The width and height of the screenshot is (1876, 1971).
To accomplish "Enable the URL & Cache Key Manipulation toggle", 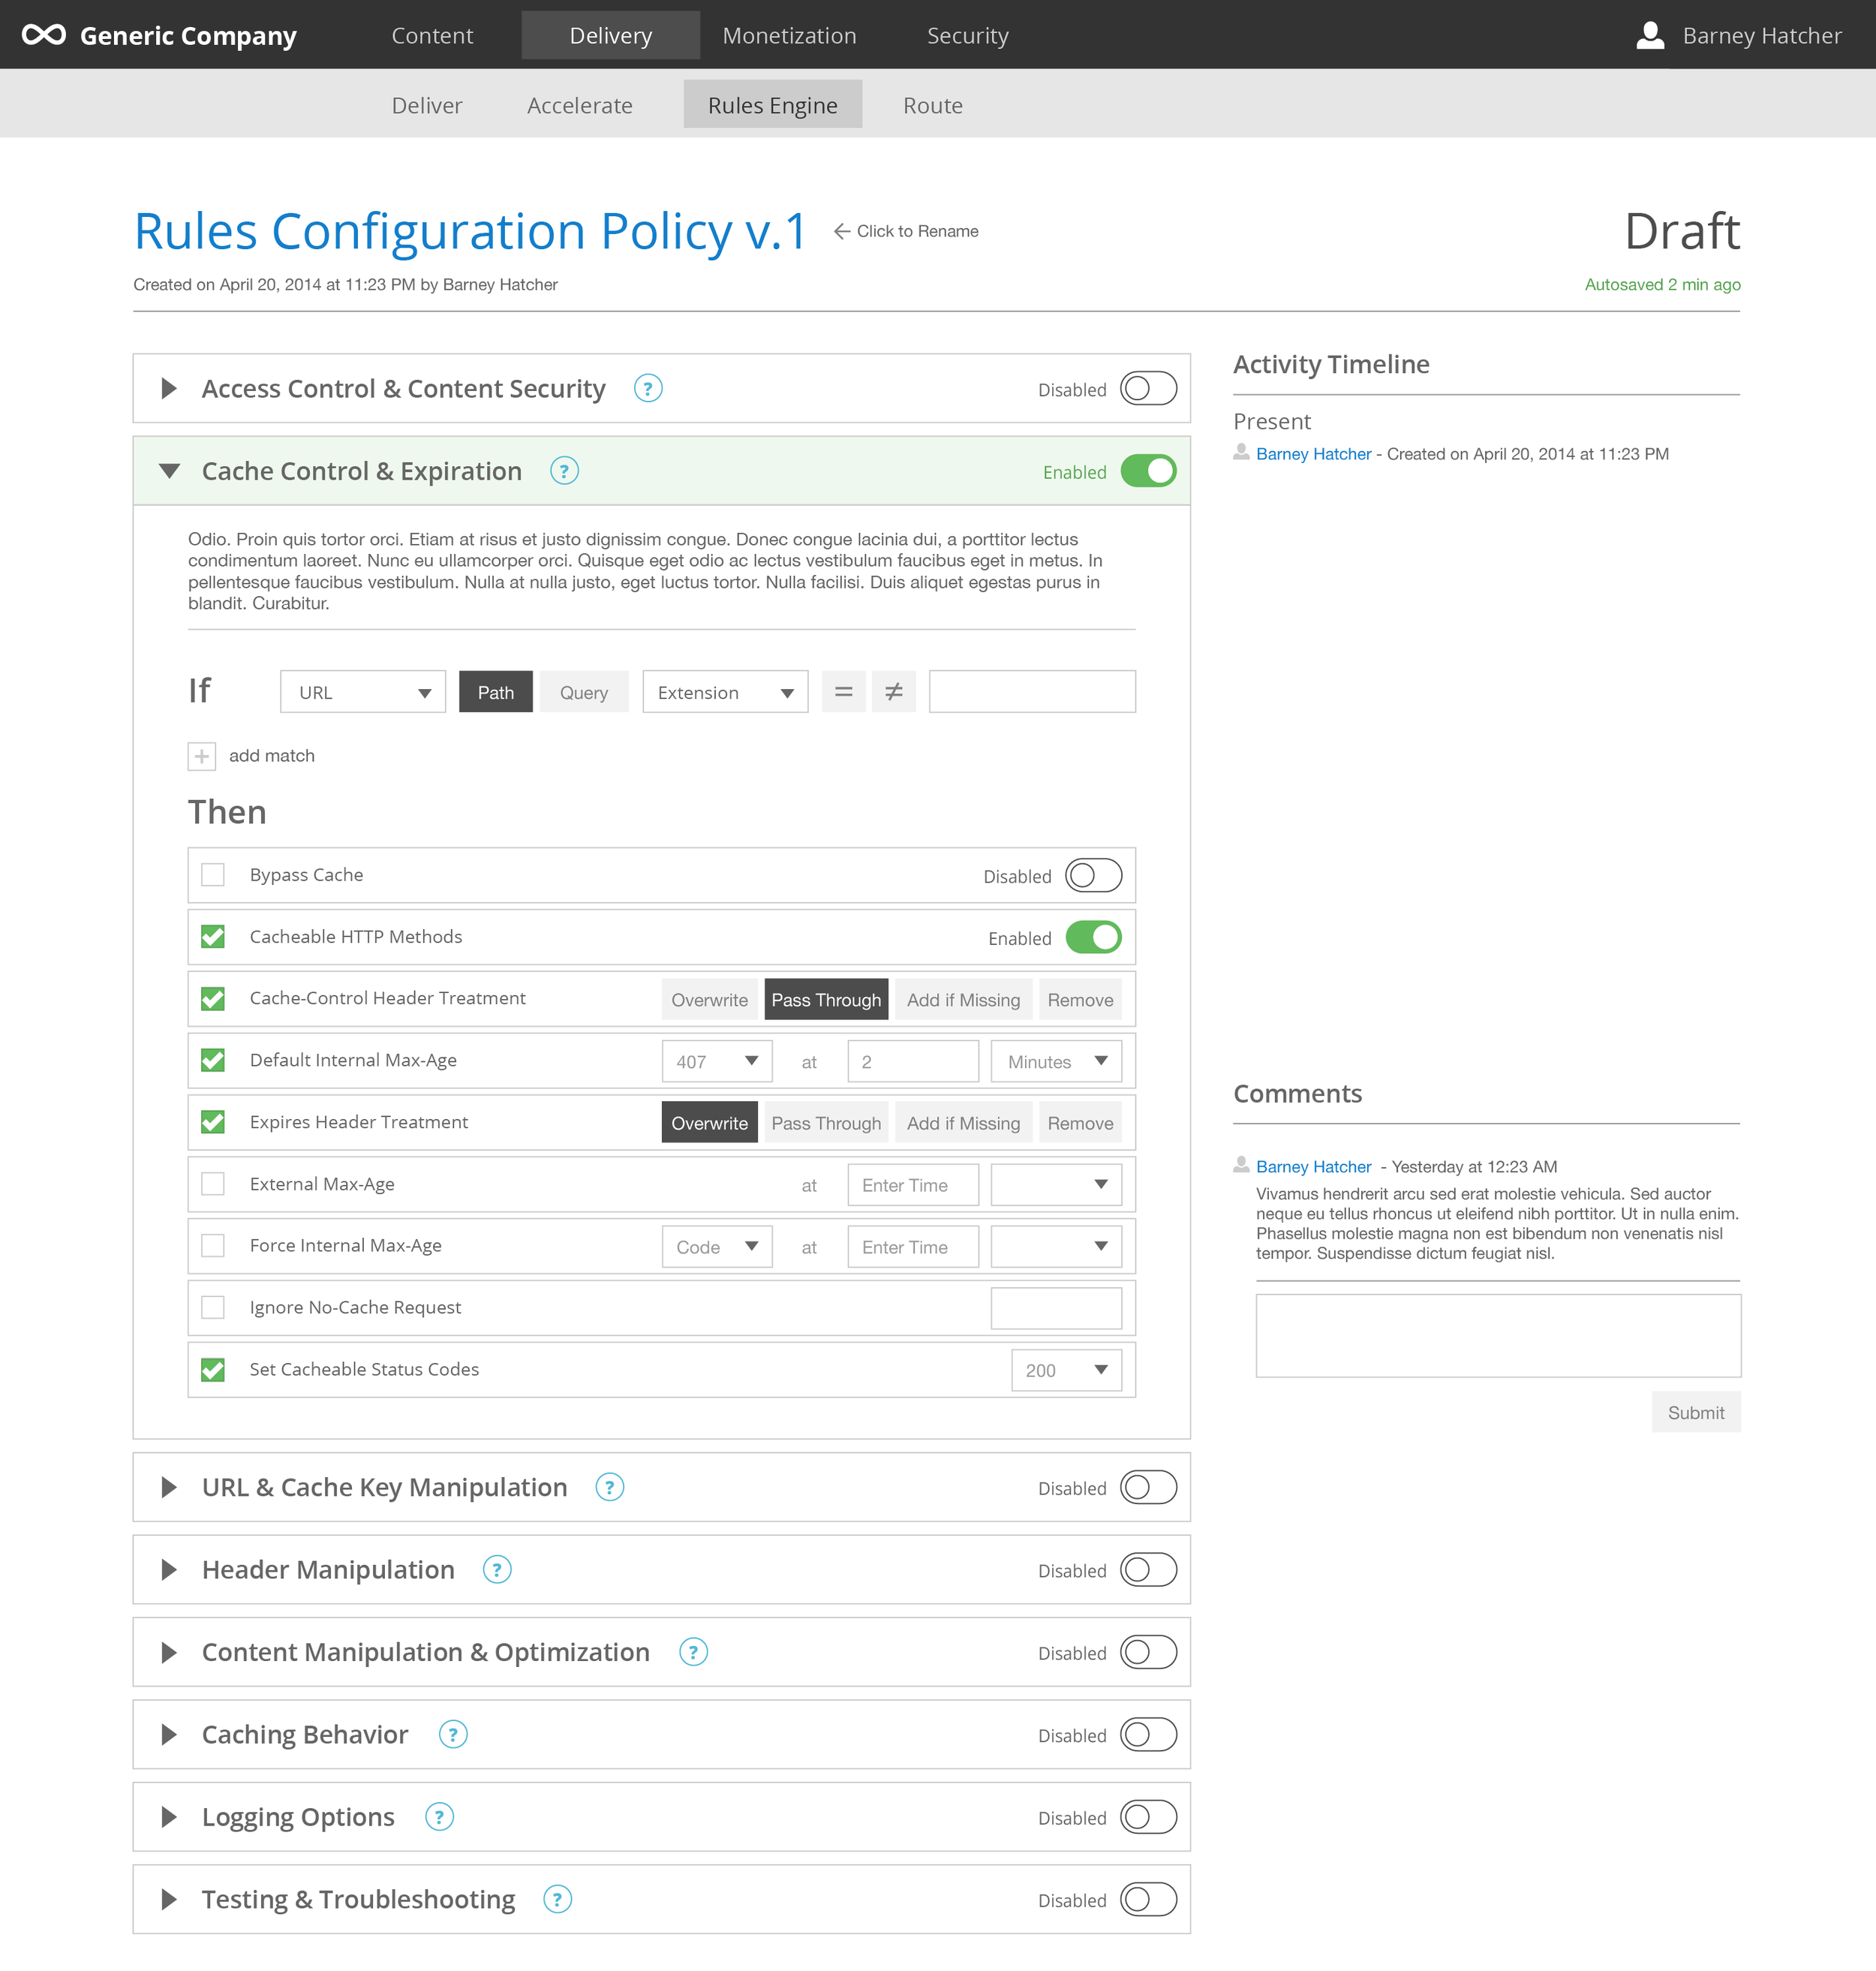I will click(x=1148, y=1487).
